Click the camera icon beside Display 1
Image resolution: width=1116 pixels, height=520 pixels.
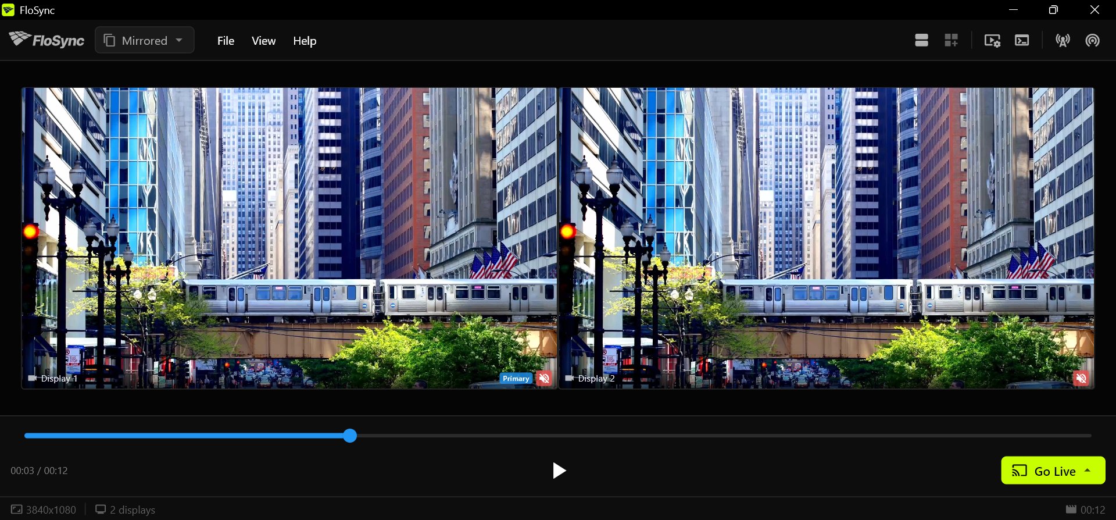click(x=33, y=378)
